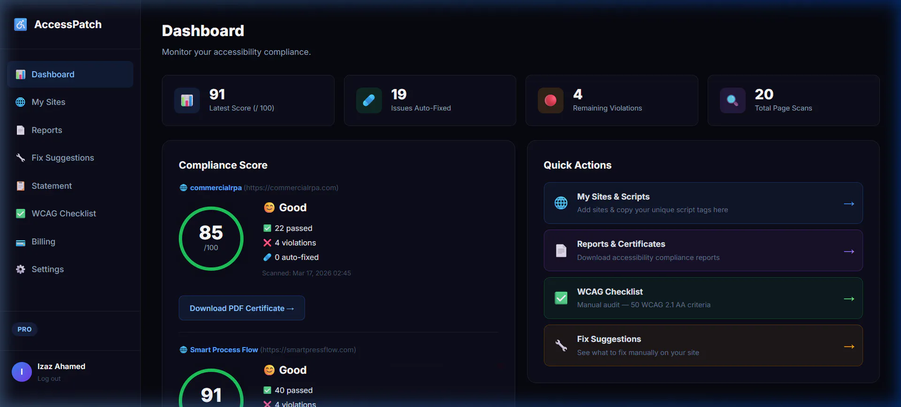Viewport: 901px width, 407px height.
Task: Click the Issues Auto-Fixed pill icon
Action: [x=369, y=100]
